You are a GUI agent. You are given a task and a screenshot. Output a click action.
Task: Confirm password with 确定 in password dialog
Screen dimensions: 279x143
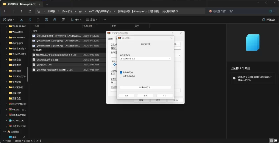[126, 95]
